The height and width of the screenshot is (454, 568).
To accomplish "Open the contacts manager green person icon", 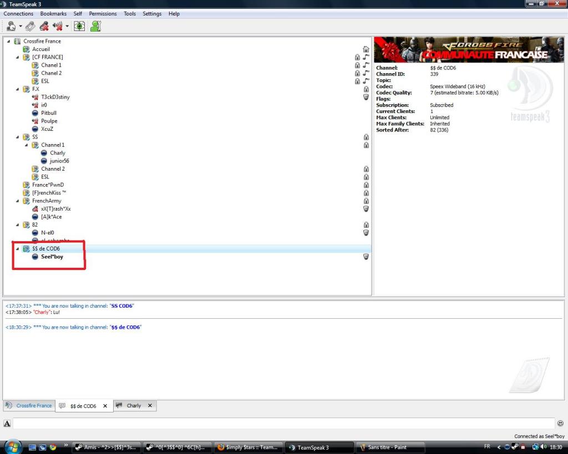I will tap(95, 26).
